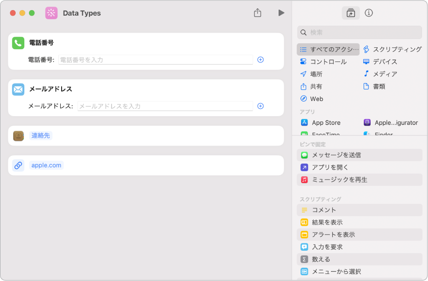Choose 入力を要求 action

[360, 247]
